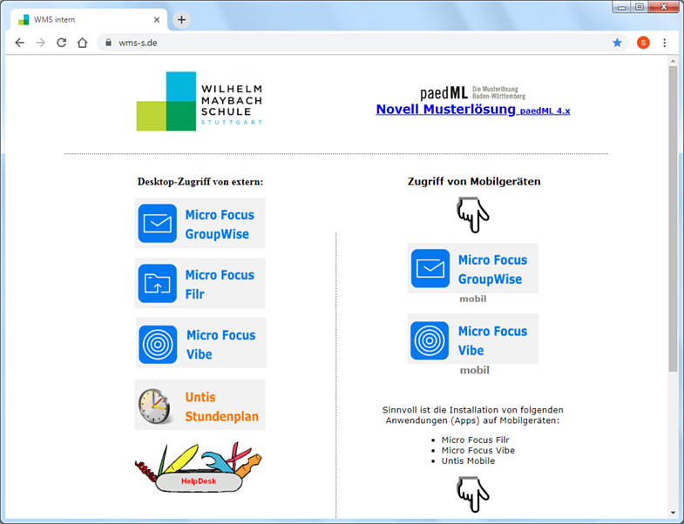Click the scrollbar down arrow
This screenshot has height=524, width=684.
[x=673, y=513]
